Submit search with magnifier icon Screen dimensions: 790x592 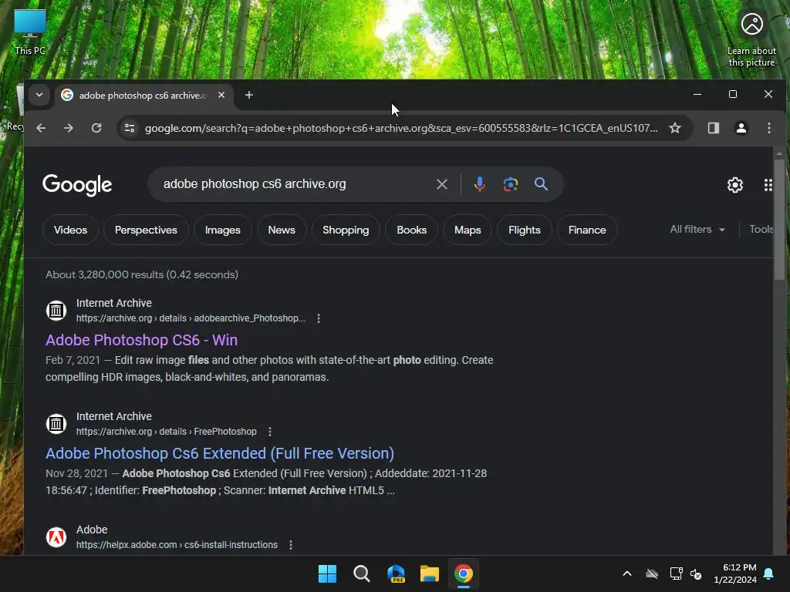[x=541, y=184]
